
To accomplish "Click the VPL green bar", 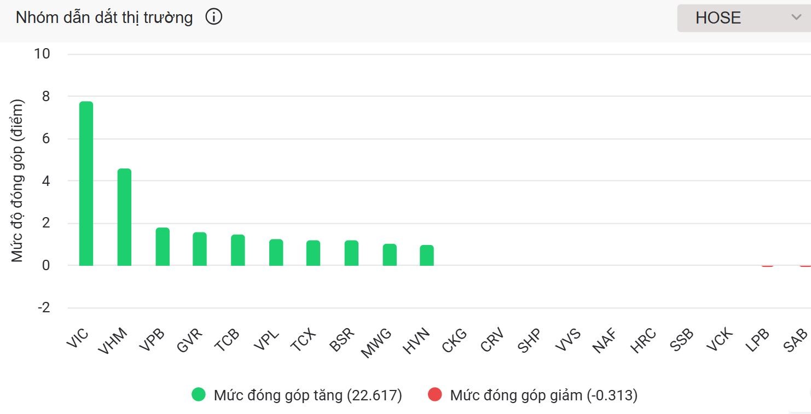I will click(276, 252).
